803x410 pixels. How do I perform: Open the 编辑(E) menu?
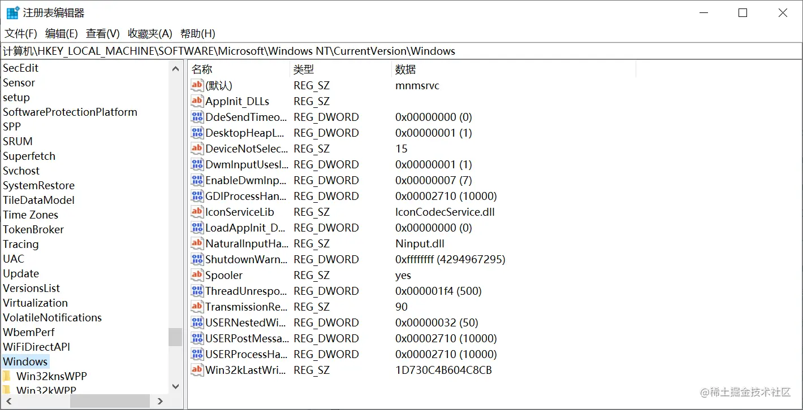click(x=62, y=33)
